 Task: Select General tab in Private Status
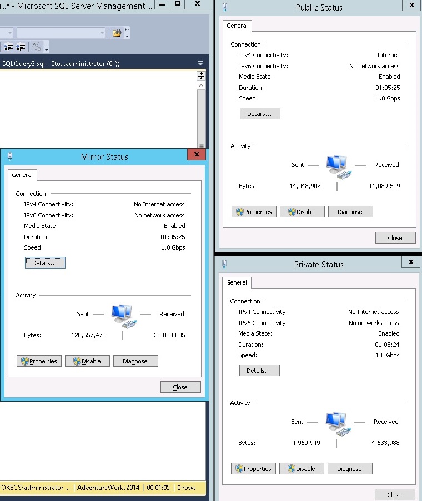[237, 282]
